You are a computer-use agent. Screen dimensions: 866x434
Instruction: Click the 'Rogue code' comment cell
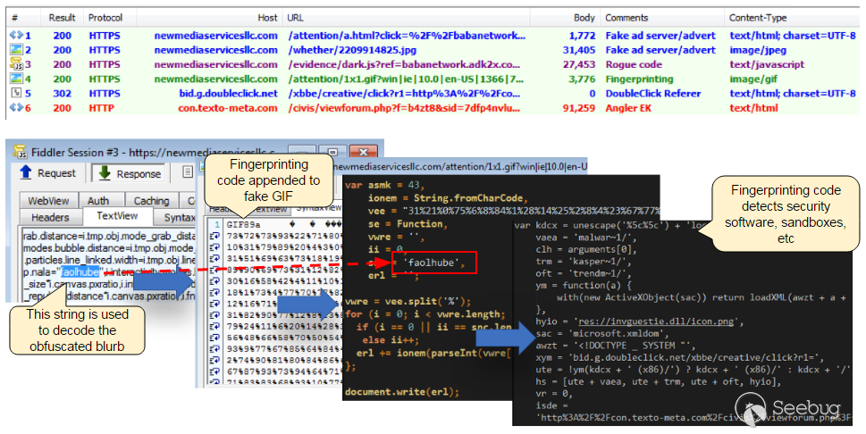[634, 64]
